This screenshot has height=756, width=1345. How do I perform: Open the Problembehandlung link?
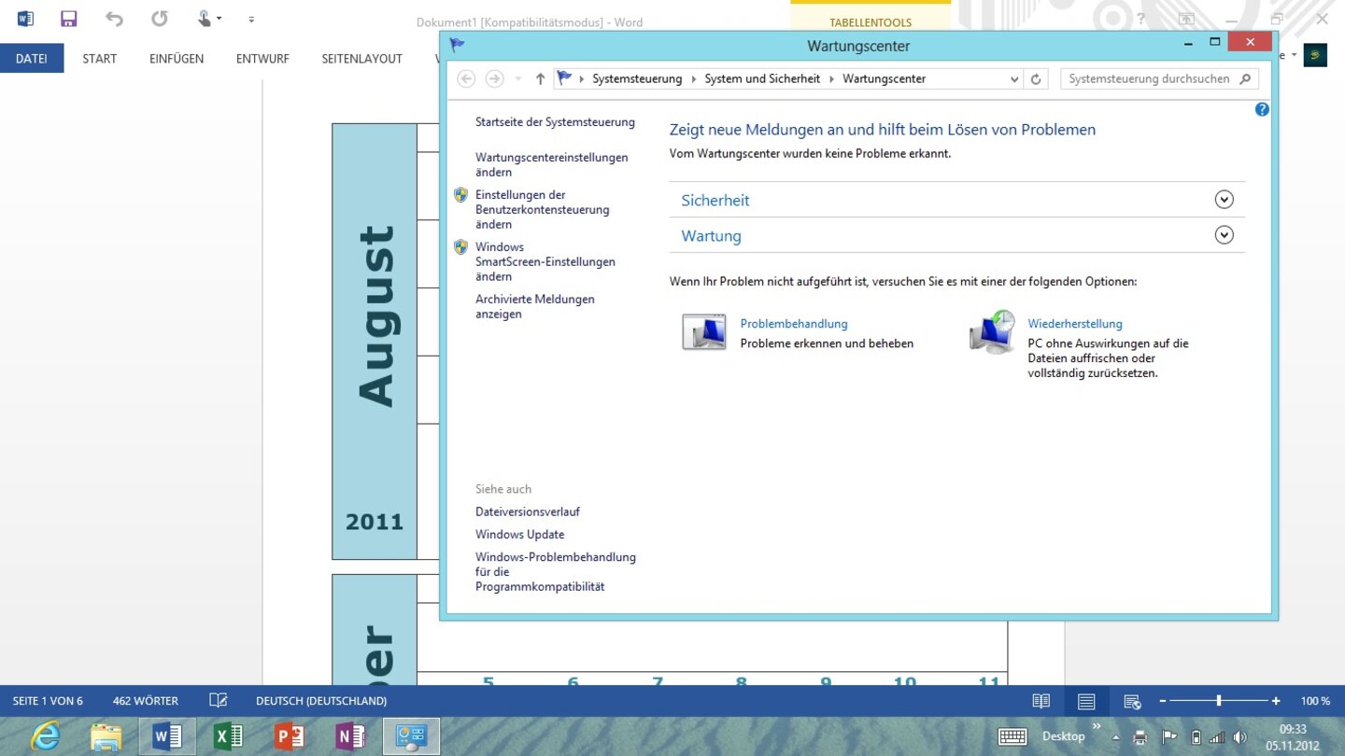click(794, 324)
